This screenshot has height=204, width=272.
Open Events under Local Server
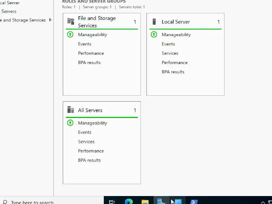tap(168, 44)
